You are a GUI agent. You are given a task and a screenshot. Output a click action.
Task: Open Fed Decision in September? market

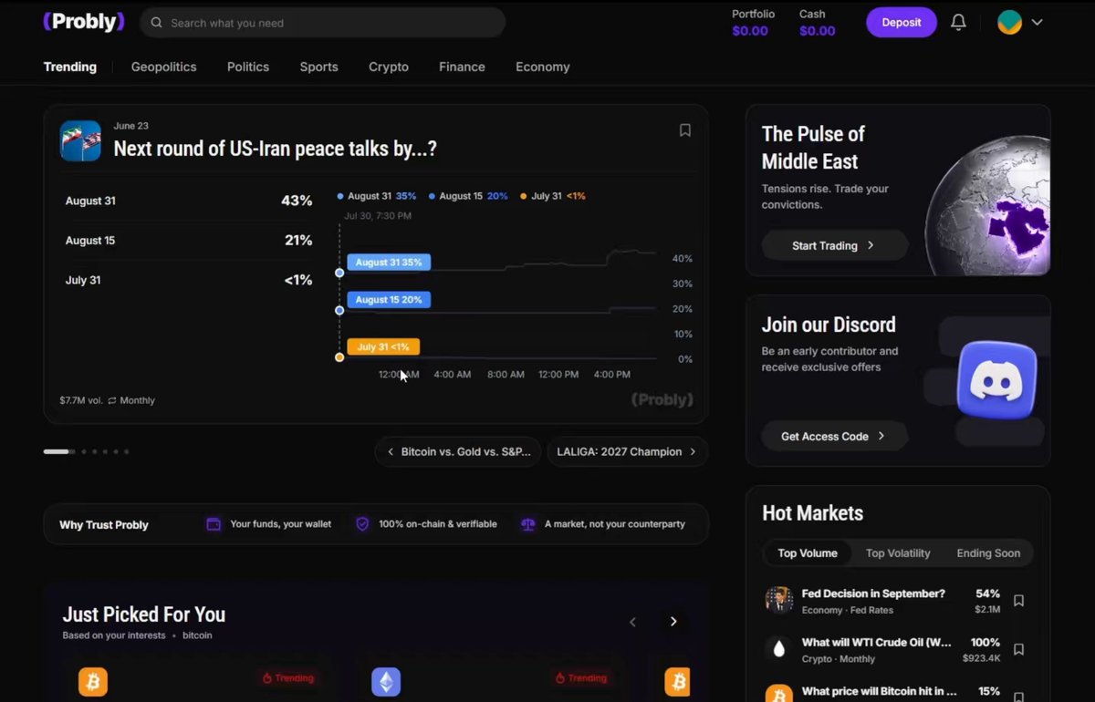[872, 594]
